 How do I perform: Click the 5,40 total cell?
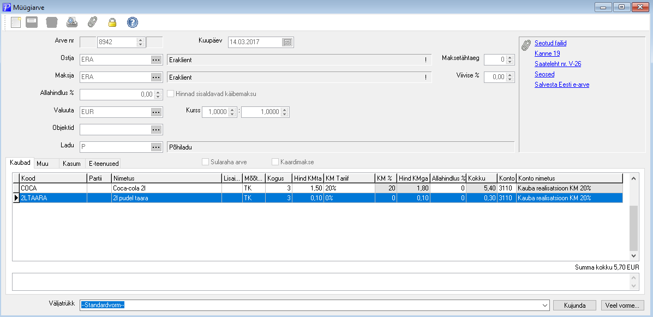pyautogui.click(x=482, y=188)
